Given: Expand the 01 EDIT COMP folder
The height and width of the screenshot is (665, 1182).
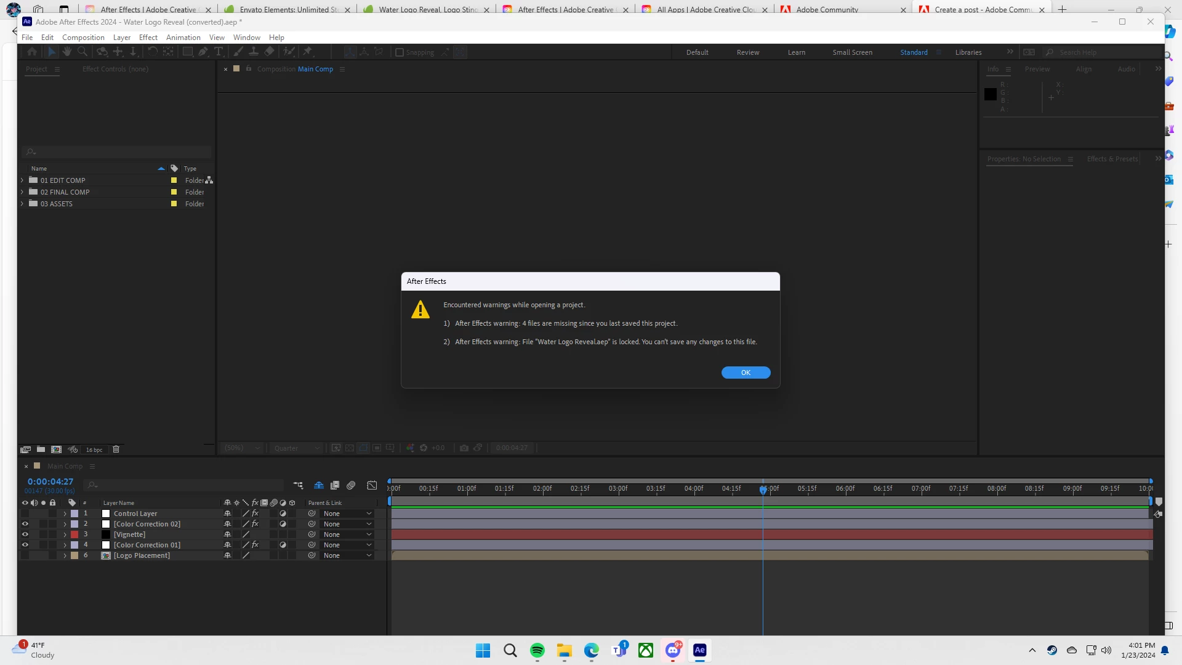Looking at the screenshot, I should click(23, 180).
